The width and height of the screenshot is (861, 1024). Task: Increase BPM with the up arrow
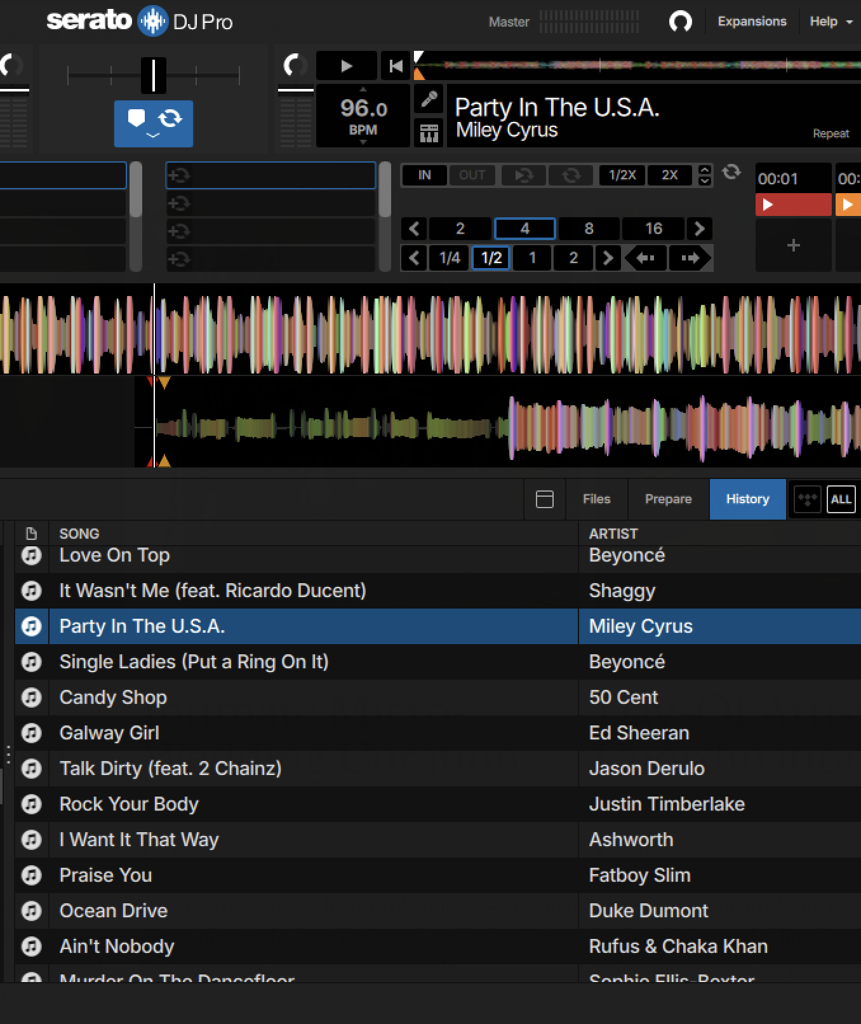tap(363, 90)
